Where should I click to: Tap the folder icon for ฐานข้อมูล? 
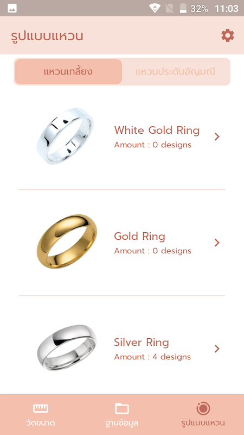click(122, 408)
